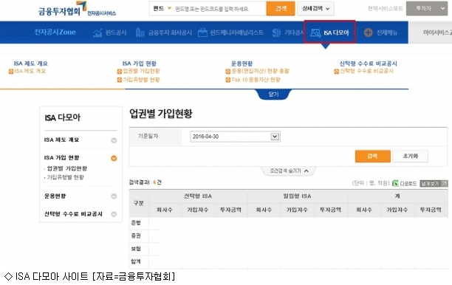Click the 펀드공시 chart icon

pos(97,32)
